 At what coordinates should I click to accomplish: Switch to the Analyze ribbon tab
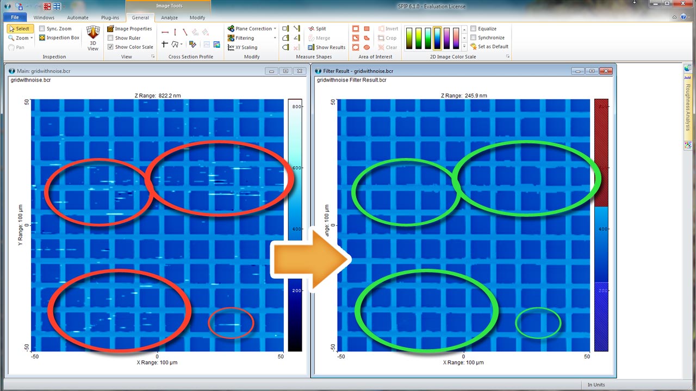tap(169, 17)
